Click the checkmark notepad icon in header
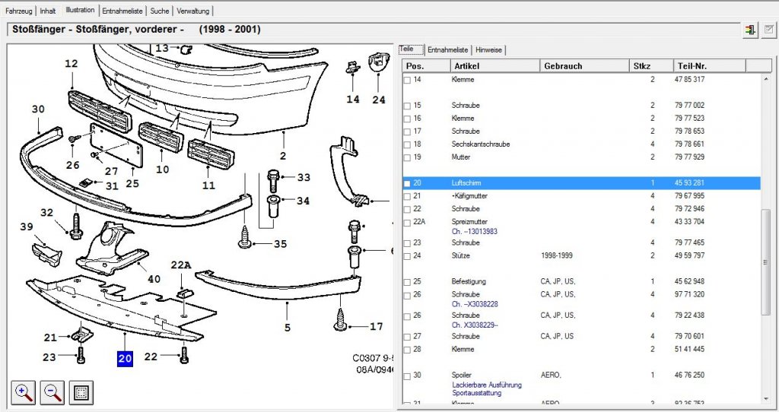This screenshot has width=779, height=412. [768, 30]
